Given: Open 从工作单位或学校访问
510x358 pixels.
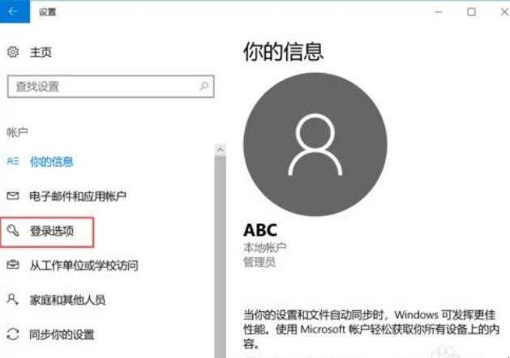Looking at the screenshot, I should (x=84, y=266).
